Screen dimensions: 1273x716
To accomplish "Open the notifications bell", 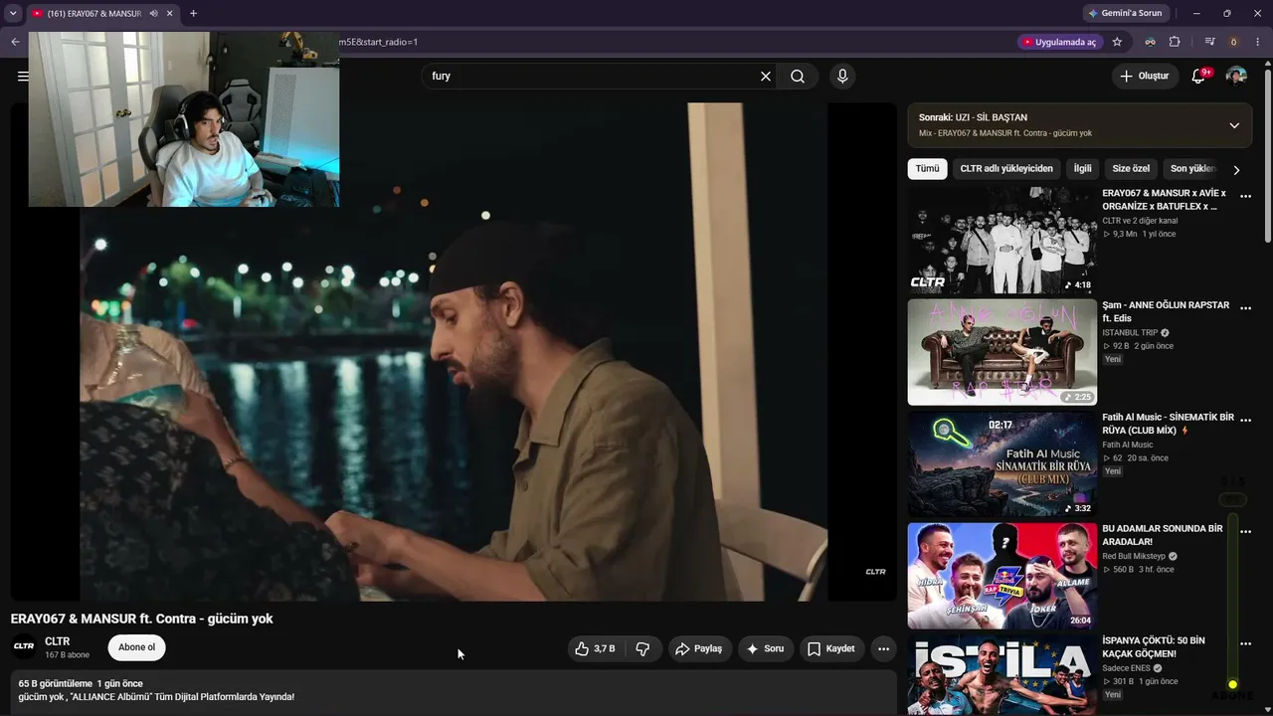I will tap(1199, 76).
